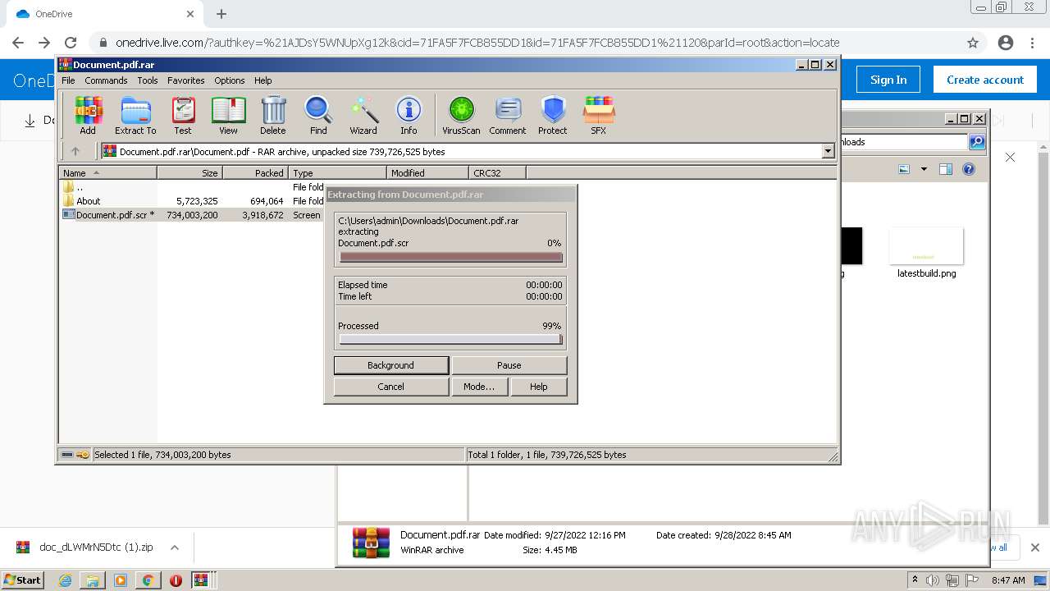Open Chrome profile avatar icon
The image size is (1050, 591).
click(x=1006, y=43)
